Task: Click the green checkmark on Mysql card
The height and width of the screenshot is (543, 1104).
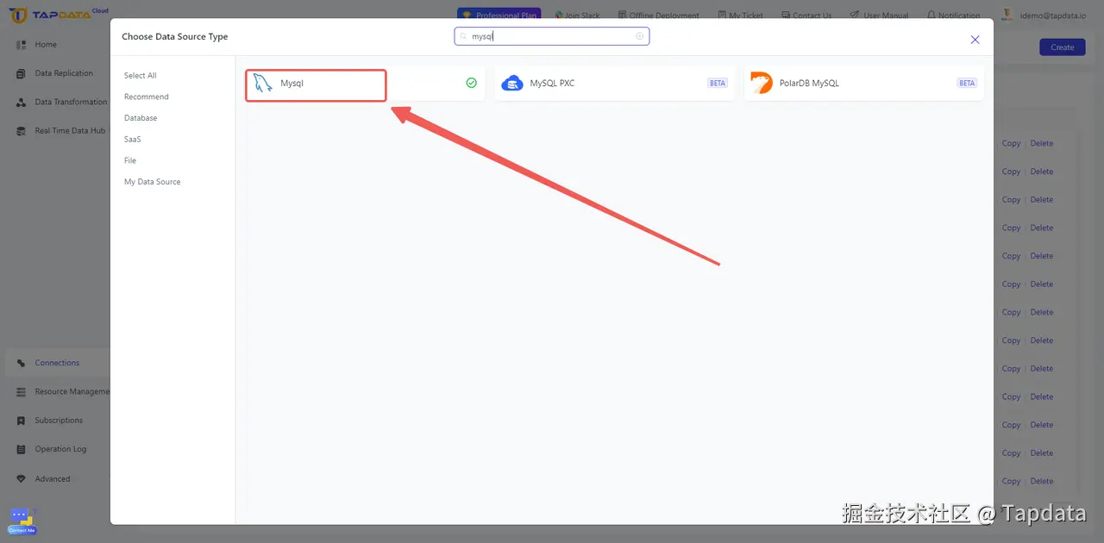Action: pyautogui.click(x=471, y=83)
